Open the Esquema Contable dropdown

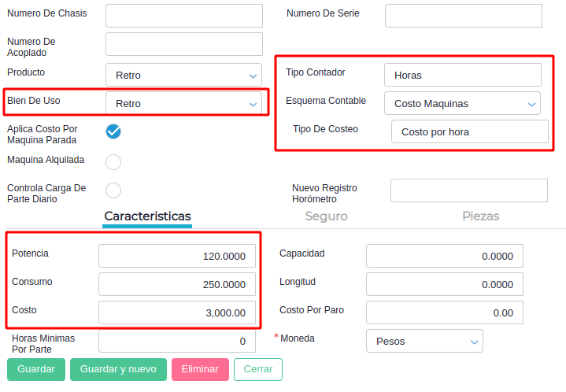[462, 104]
